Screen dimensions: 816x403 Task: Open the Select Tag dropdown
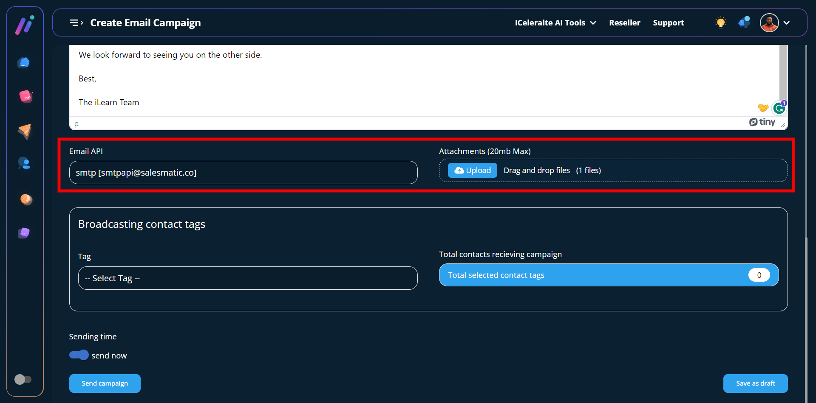[x=247, y=278]
